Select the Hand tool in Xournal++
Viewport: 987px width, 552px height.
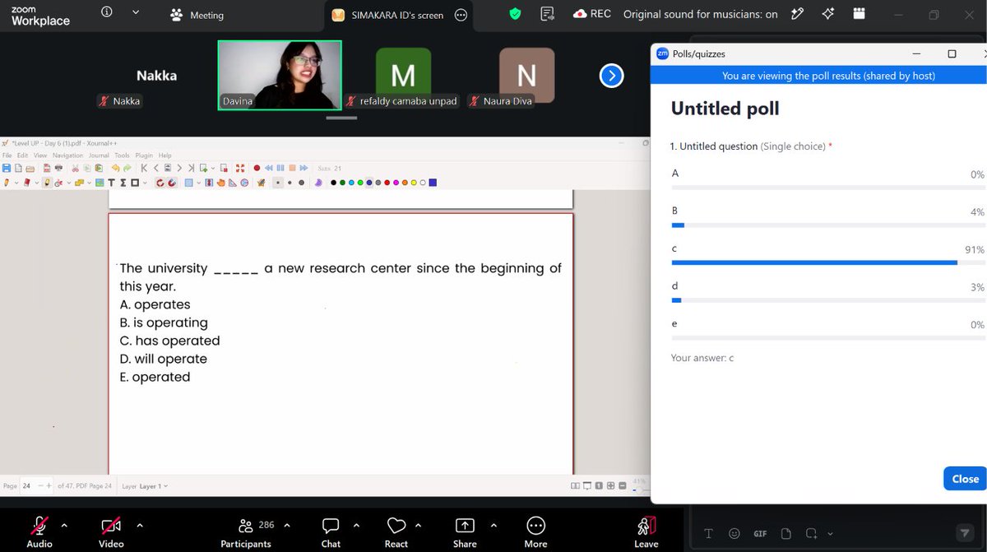[x=221, y=183]
